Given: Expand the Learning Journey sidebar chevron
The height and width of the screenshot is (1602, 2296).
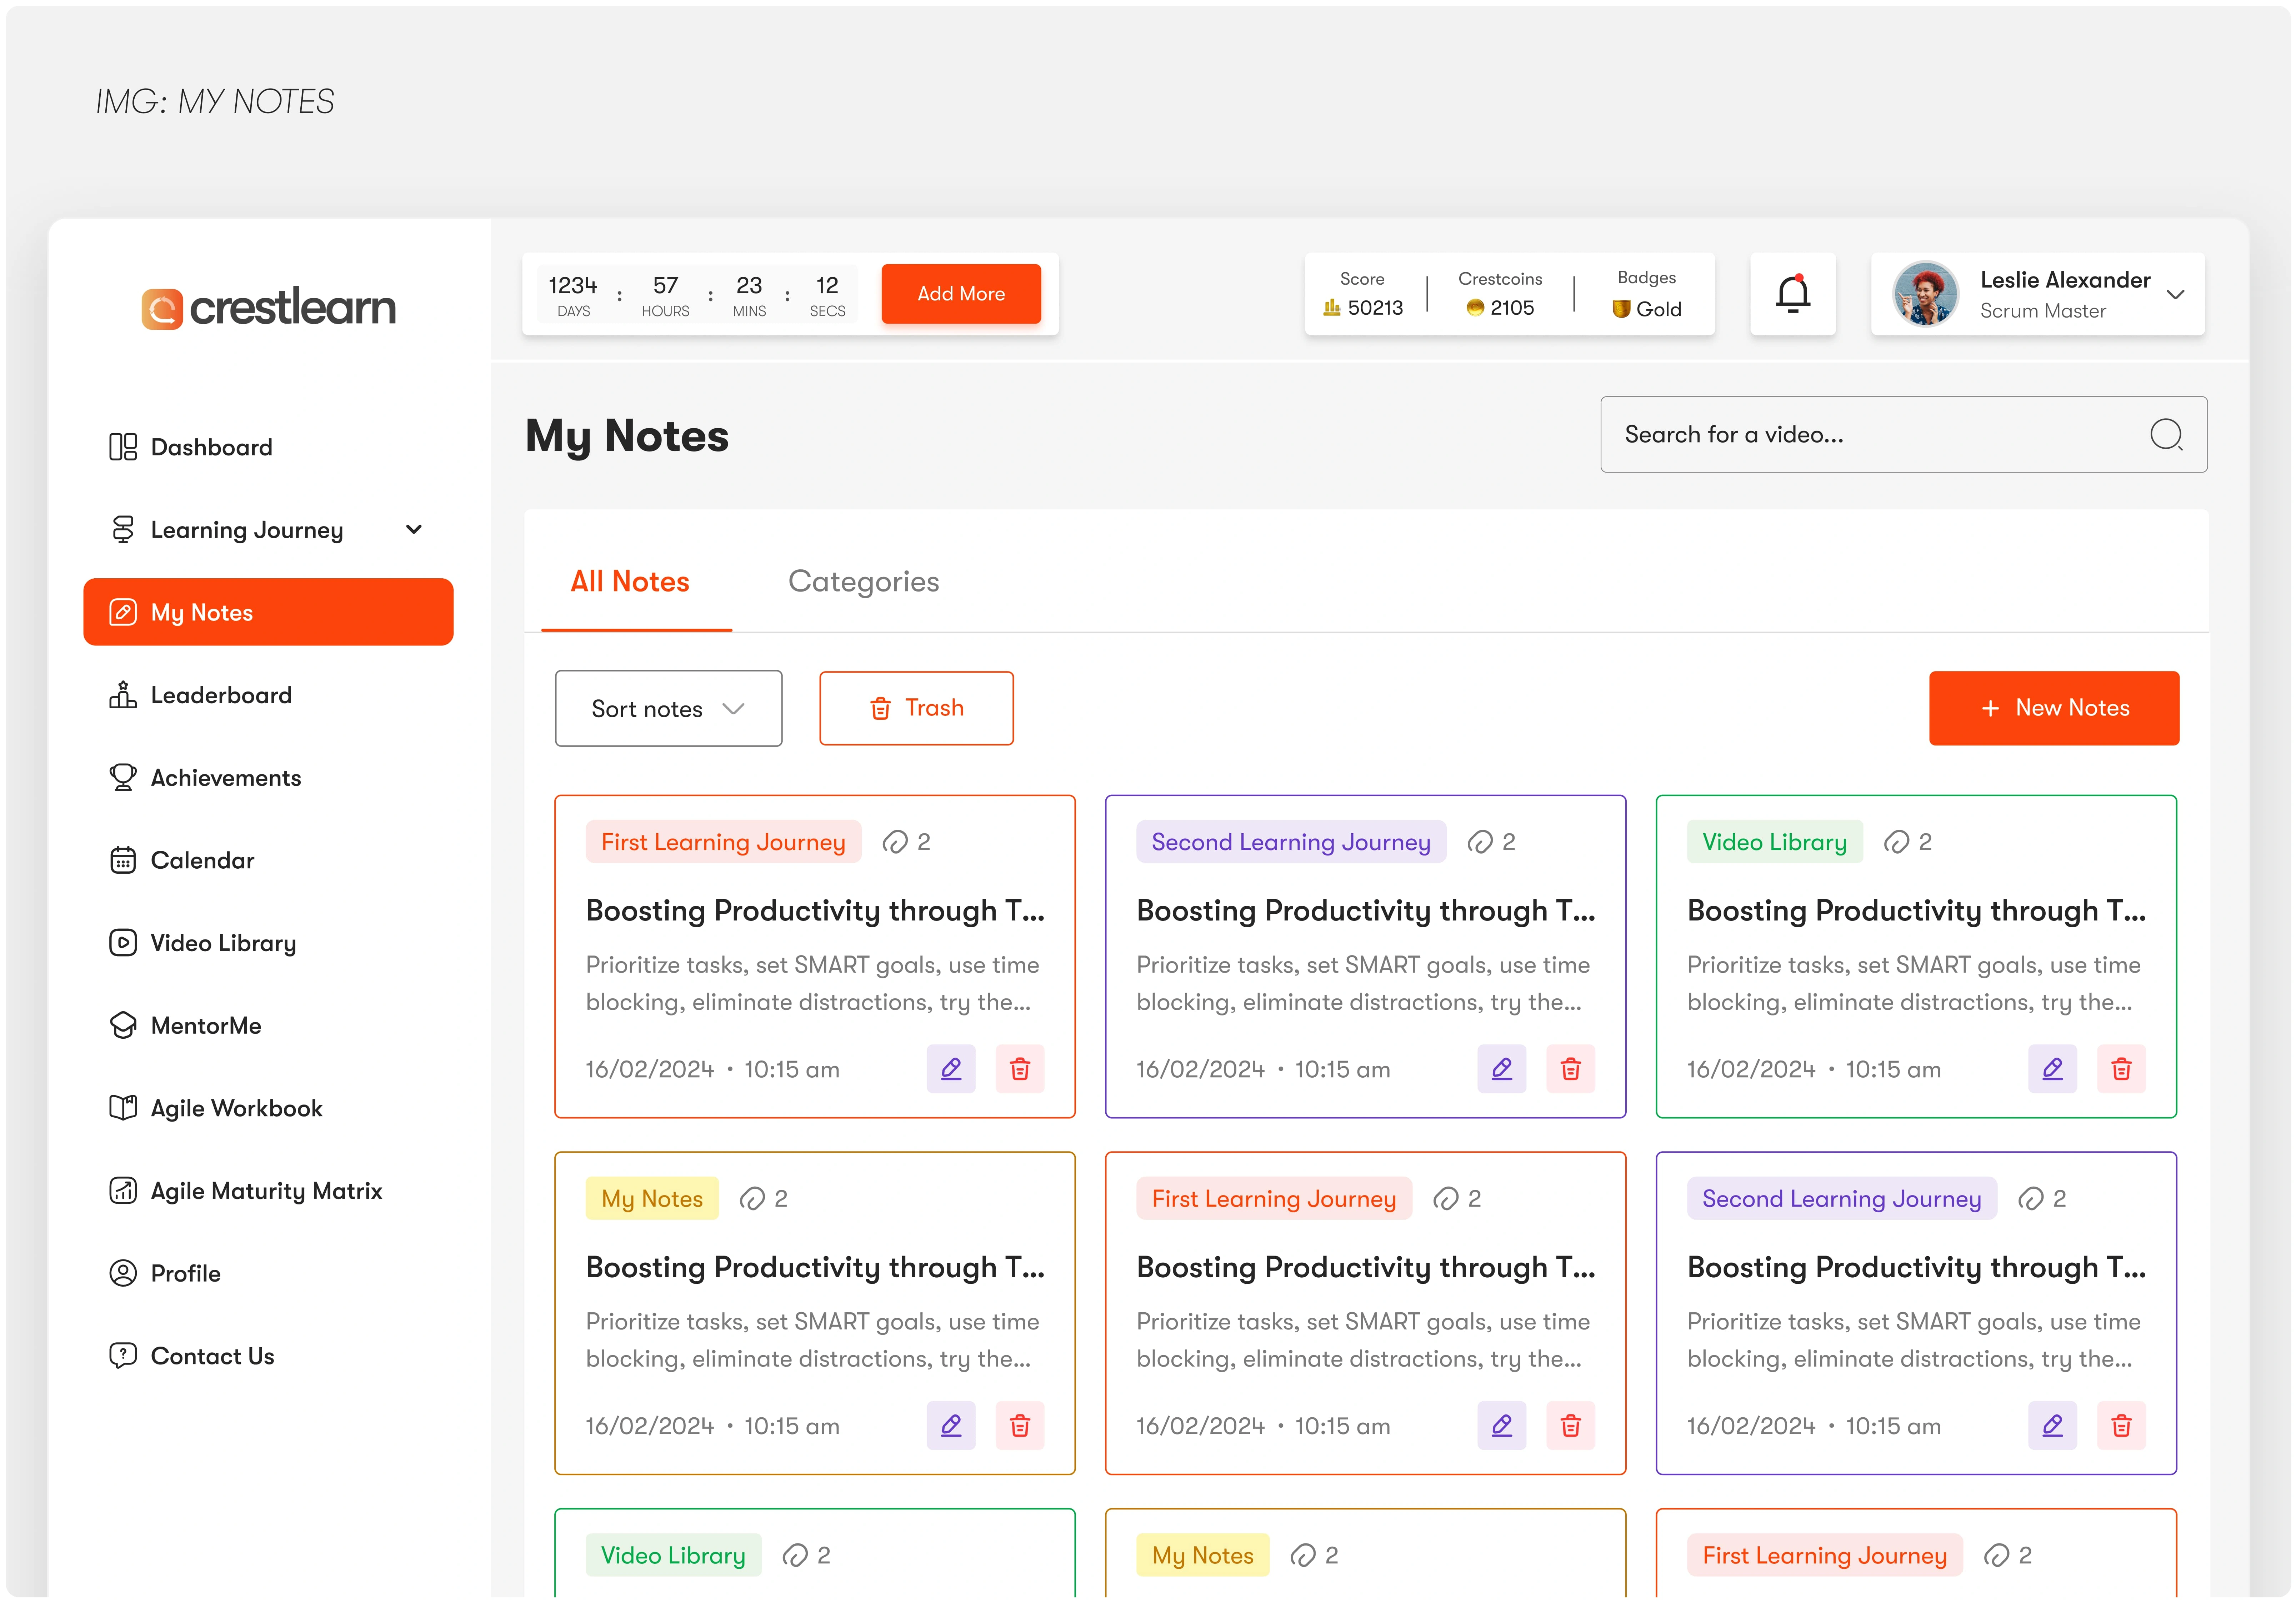Looking at the screenshot, I should tap(414, 530).
